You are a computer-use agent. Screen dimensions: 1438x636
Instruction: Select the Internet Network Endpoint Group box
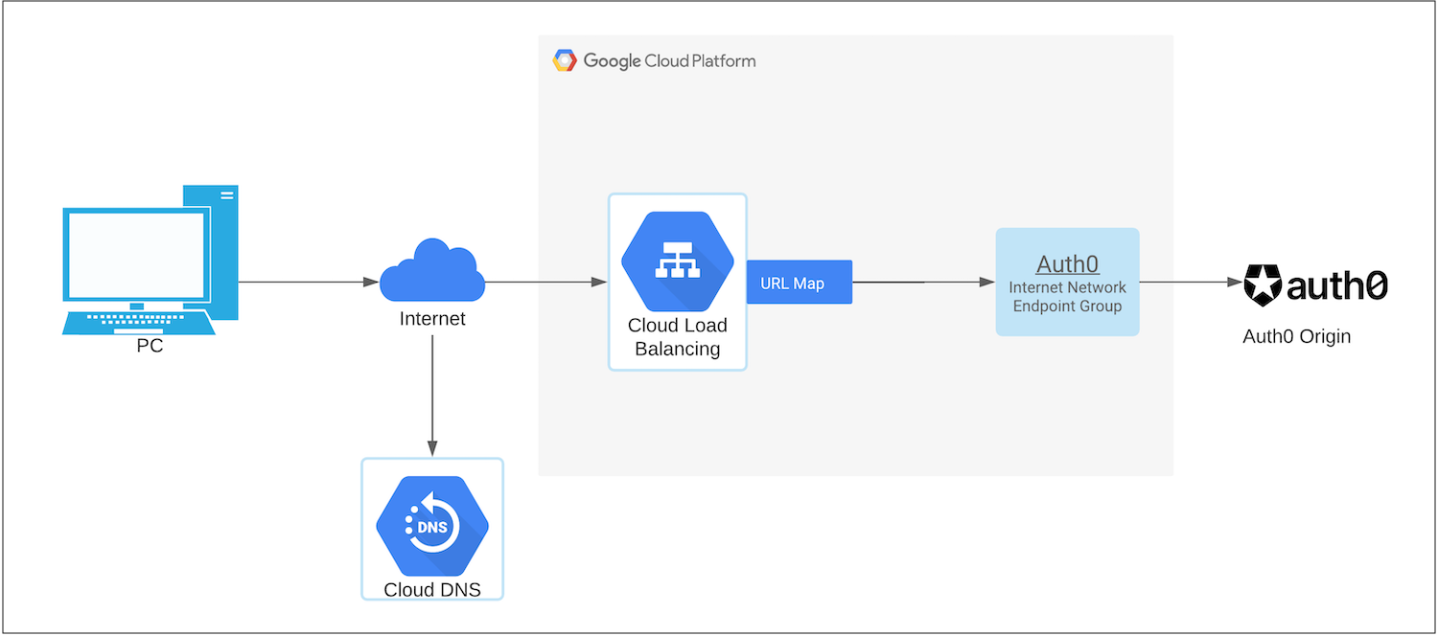1067,281
